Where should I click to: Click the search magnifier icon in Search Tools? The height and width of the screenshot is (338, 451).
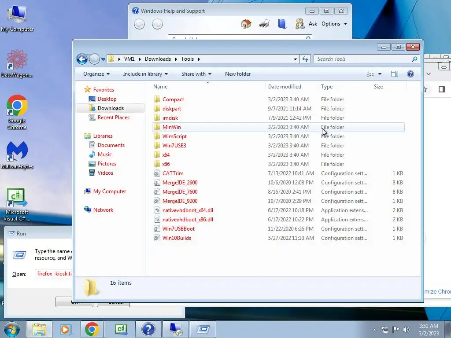coord(414,59)
